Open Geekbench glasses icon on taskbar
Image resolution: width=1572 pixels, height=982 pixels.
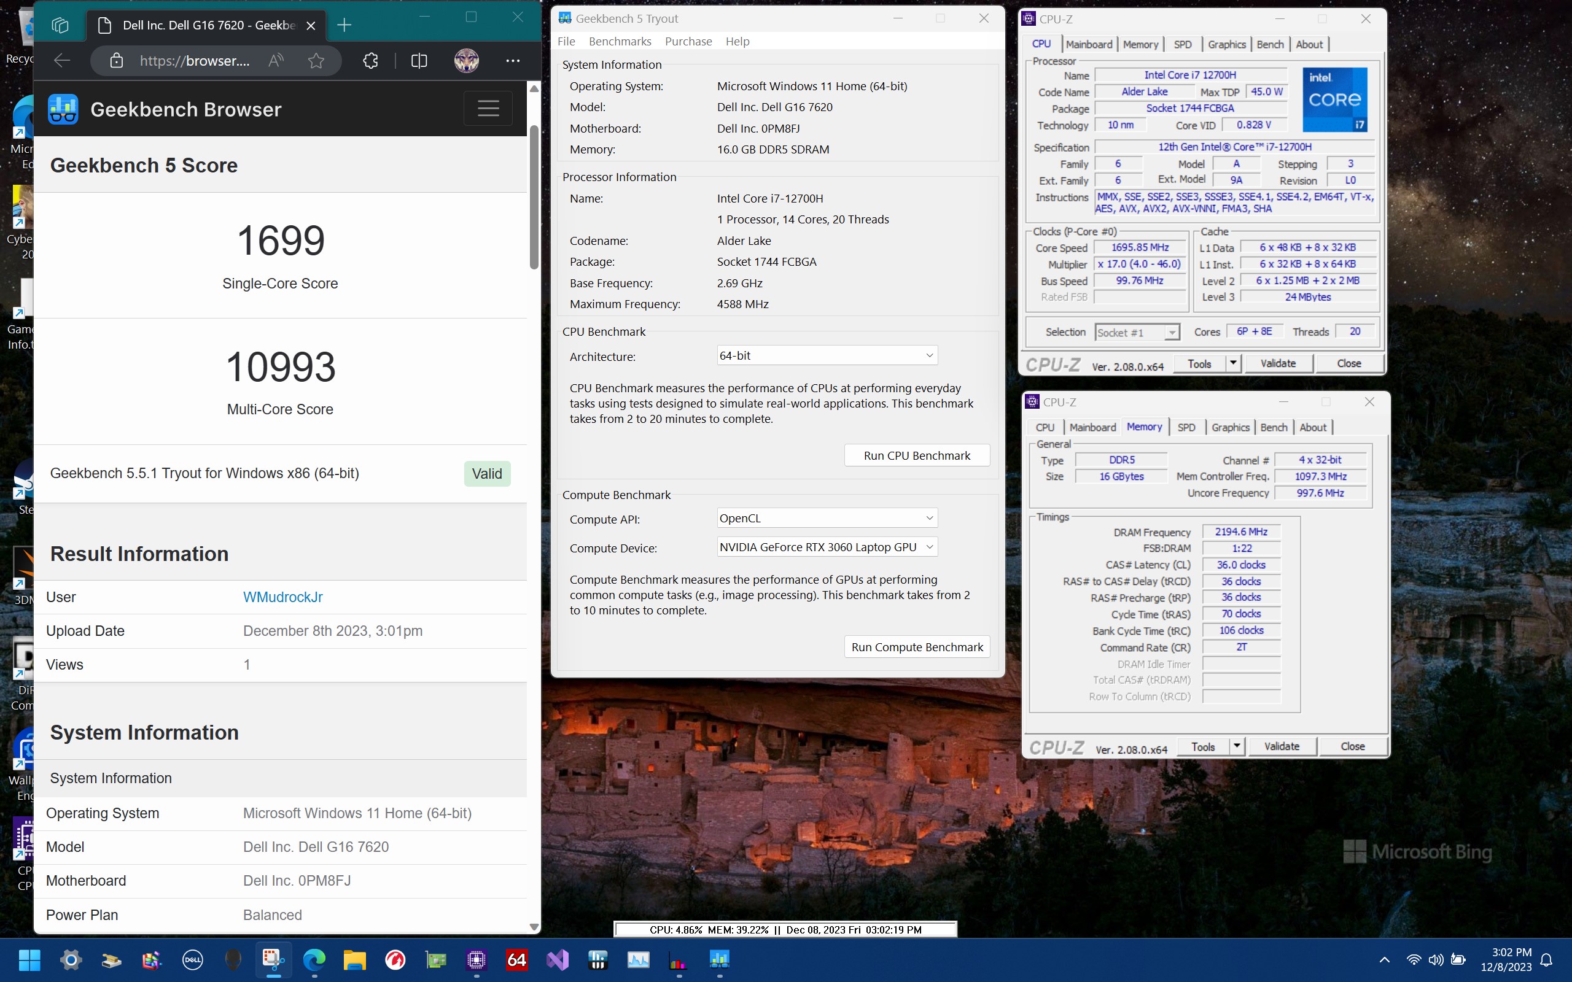719,959
